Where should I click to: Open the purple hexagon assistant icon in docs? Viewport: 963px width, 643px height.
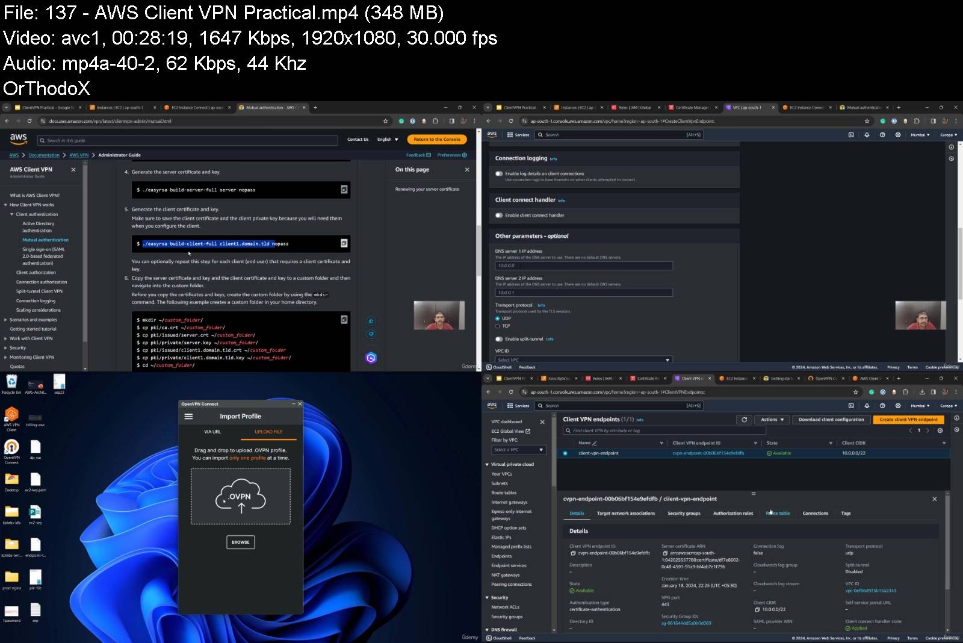pyautogui.click(x=371, y=358)
